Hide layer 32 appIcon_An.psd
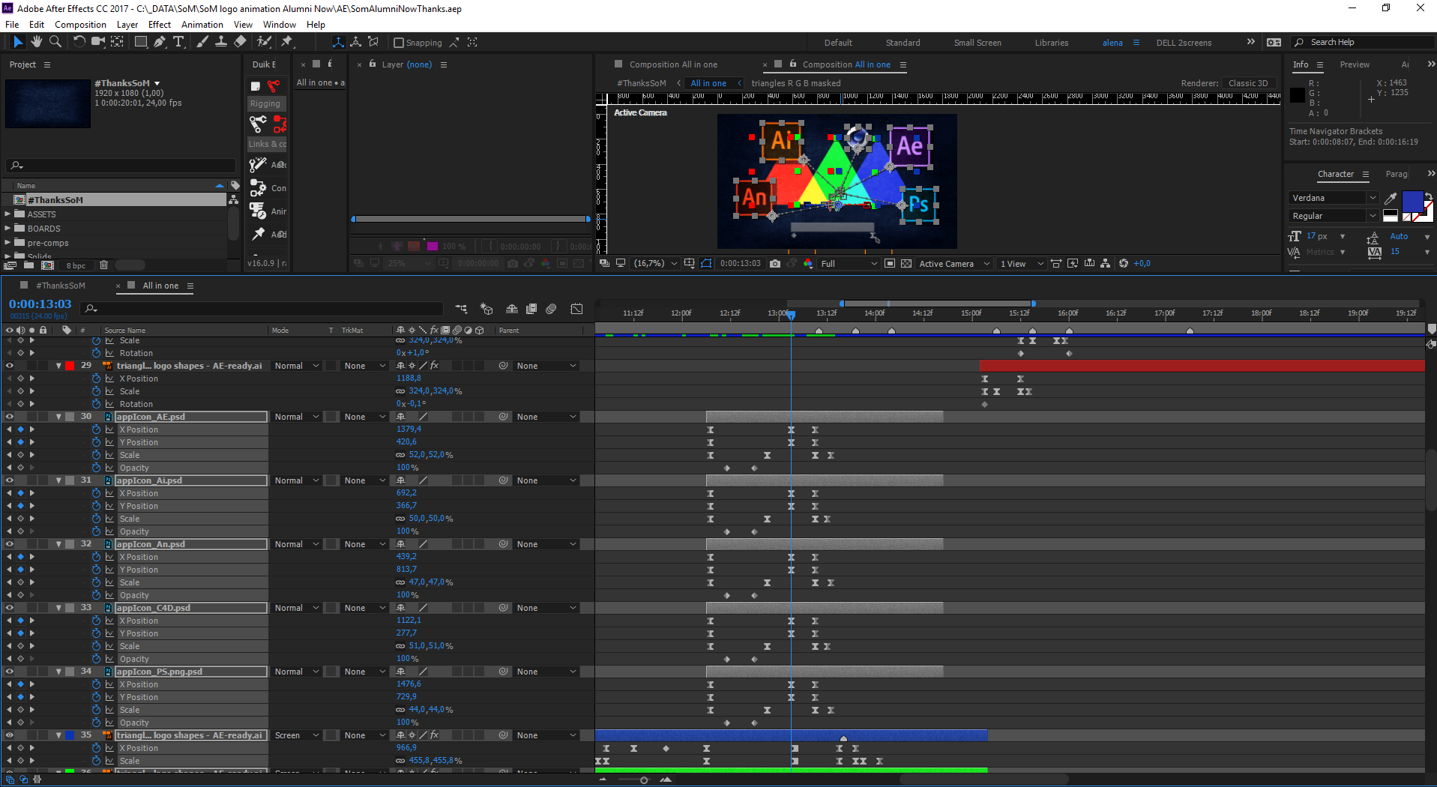This screenshot has width=1437, height=787. point(10,544)
